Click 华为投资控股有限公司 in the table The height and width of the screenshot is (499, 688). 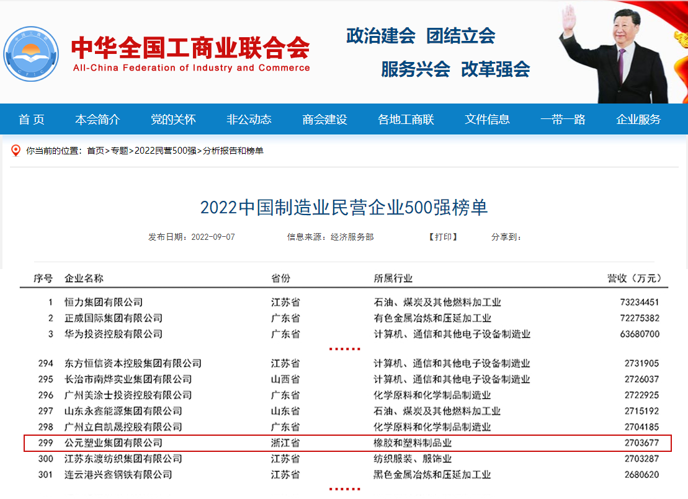[x=114, y=333]
